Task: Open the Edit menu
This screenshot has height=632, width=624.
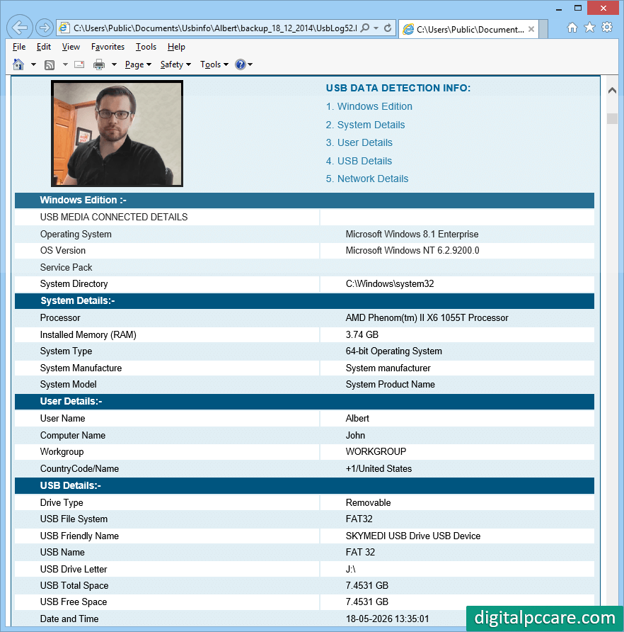Action: pos(43,47)
